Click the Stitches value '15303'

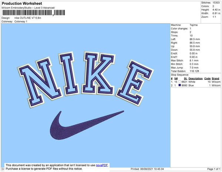click(216, 3)
